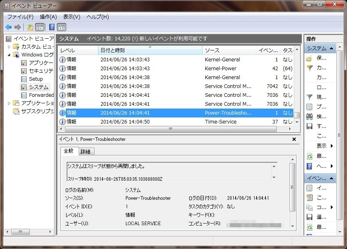Select the Forwarded events log node

click(x=37, y=95)
